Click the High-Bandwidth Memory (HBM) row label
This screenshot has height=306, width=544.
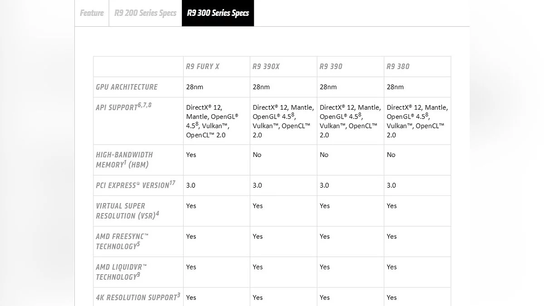coord(124,160)
